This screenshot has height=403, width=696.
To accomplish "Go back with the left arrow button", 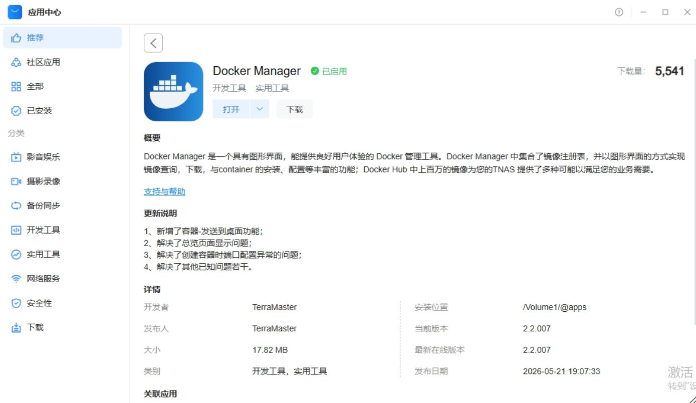I will (x=153, y=43).
